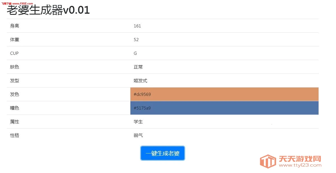Select the 身高 (height) row label
The width and height of the screenshot is (336, 173).
tap(14, 26)
